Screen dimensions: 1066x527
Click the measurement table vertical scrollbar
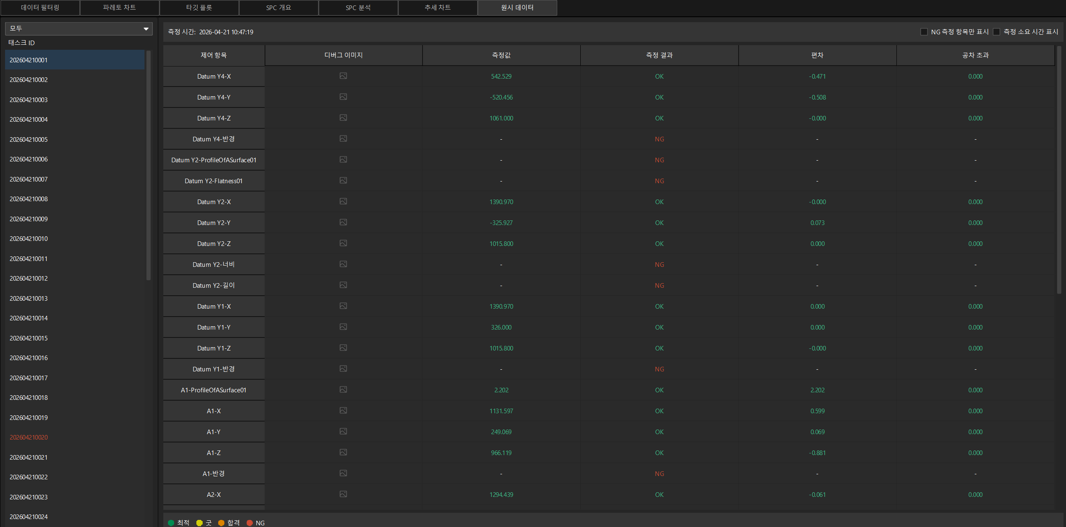pyautogui.click(x=1059, y=169)
